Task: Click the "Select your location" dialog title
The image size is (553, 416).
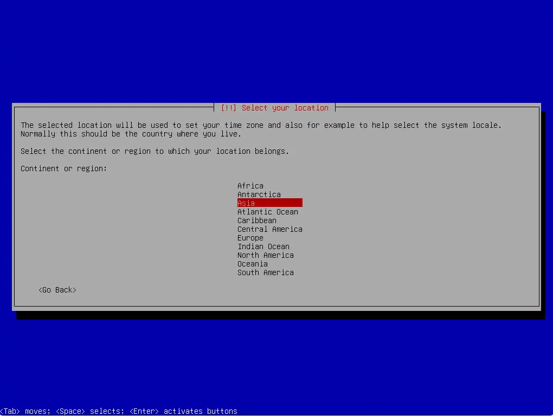Action: (275, 108)
